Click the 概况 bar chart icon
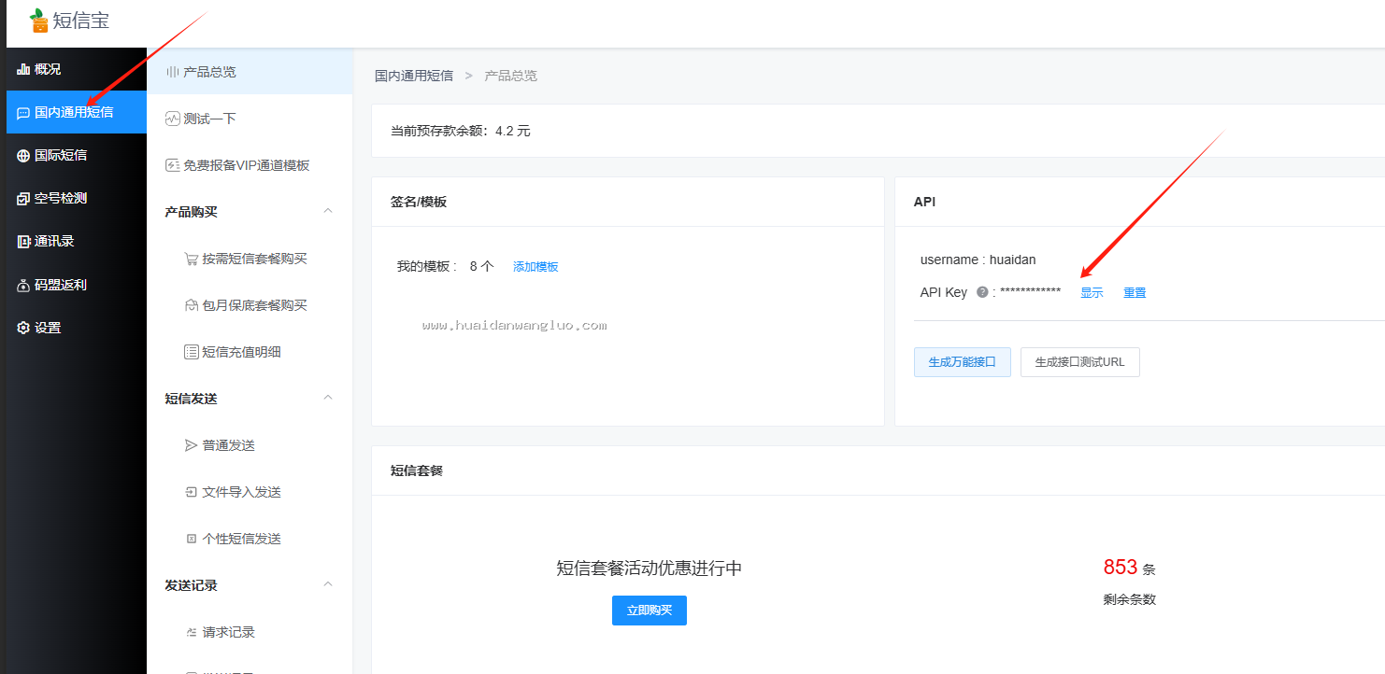This screenshot has width=1385, height=674. (x=23, y=69)
